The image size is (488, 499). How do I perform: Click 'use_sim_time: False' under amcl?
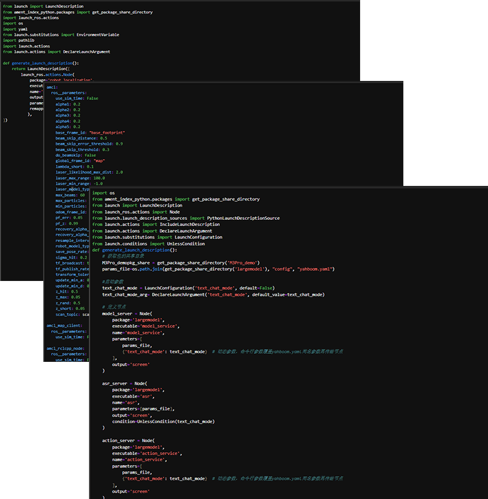[77, 98]
